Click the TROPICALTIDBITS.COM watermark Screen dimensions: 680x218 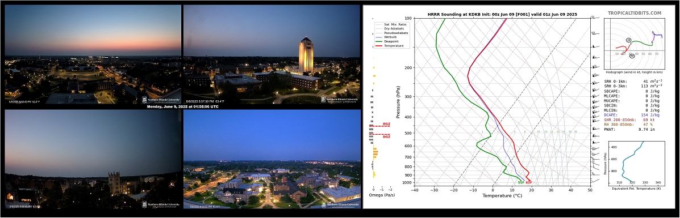[634, 14]
